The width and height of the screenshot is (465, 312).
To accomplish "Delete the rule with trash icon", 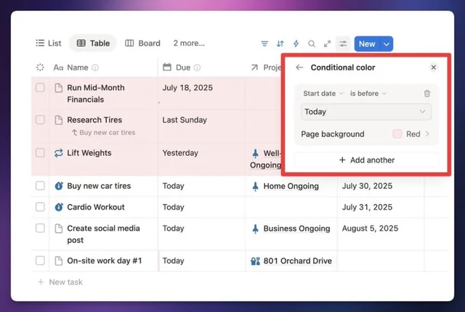I will click(x=427, y=94).
